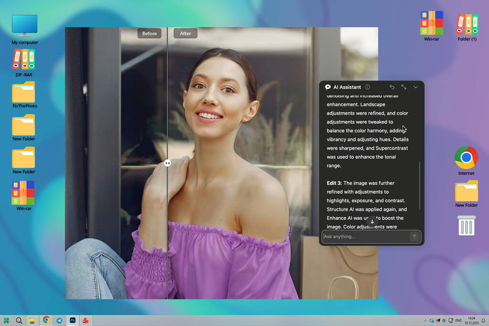Expand the AI Assistant panel with resize arrows
The image size is (489, 326).
click(404, 87)
